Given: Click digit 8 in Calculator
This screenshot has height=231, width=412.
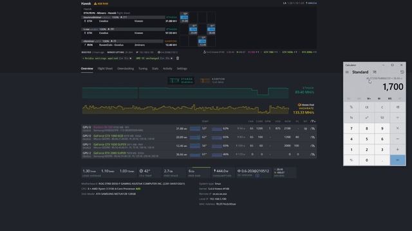Looking at the screenshot, I should point(367,128).
